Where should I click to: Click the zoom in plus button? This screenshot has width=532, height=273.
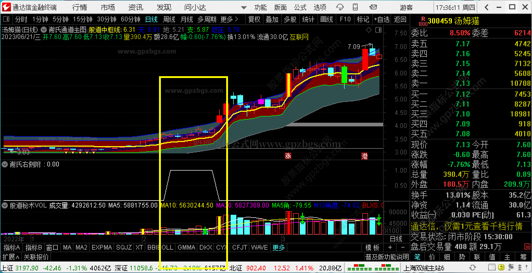tap(390, 247)
